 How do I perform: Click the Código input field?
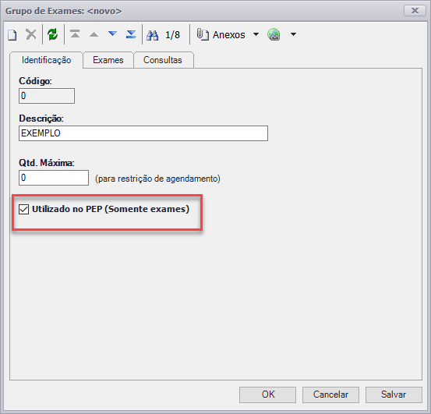(x=47, y=96)
